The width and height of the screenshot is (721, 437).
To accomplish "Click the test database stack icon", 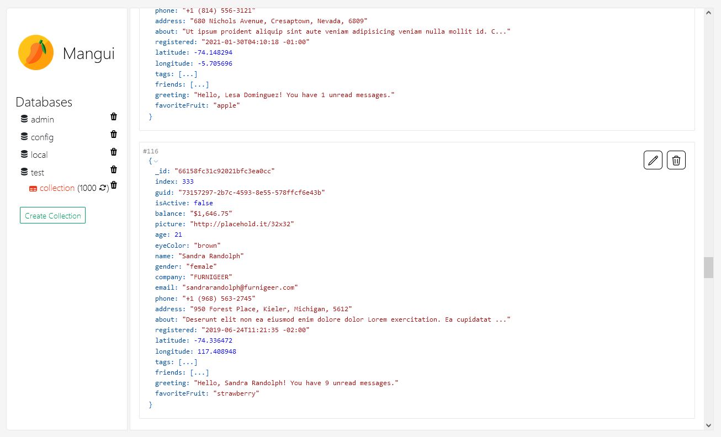I will [x=24, y=172].
